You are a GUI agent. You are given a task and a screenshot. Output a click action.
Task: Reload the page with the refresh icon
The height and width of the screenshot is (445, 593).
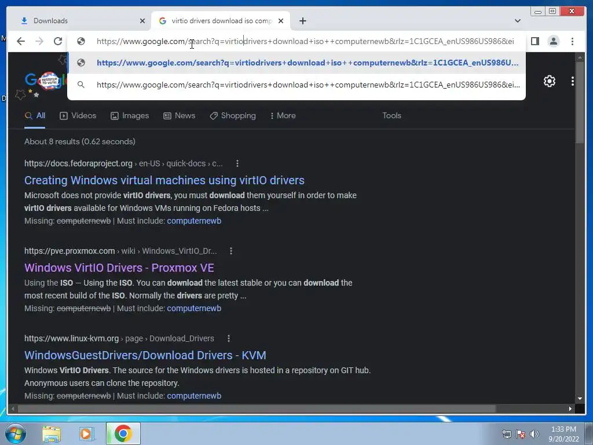pyautogui.click(x=58, y=41)
